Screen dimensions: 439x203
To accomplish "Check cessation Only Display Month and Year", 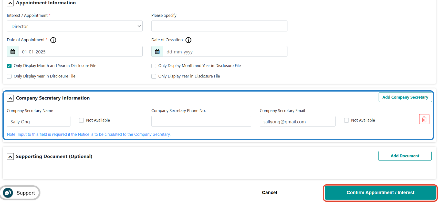I will coord(154,66).
